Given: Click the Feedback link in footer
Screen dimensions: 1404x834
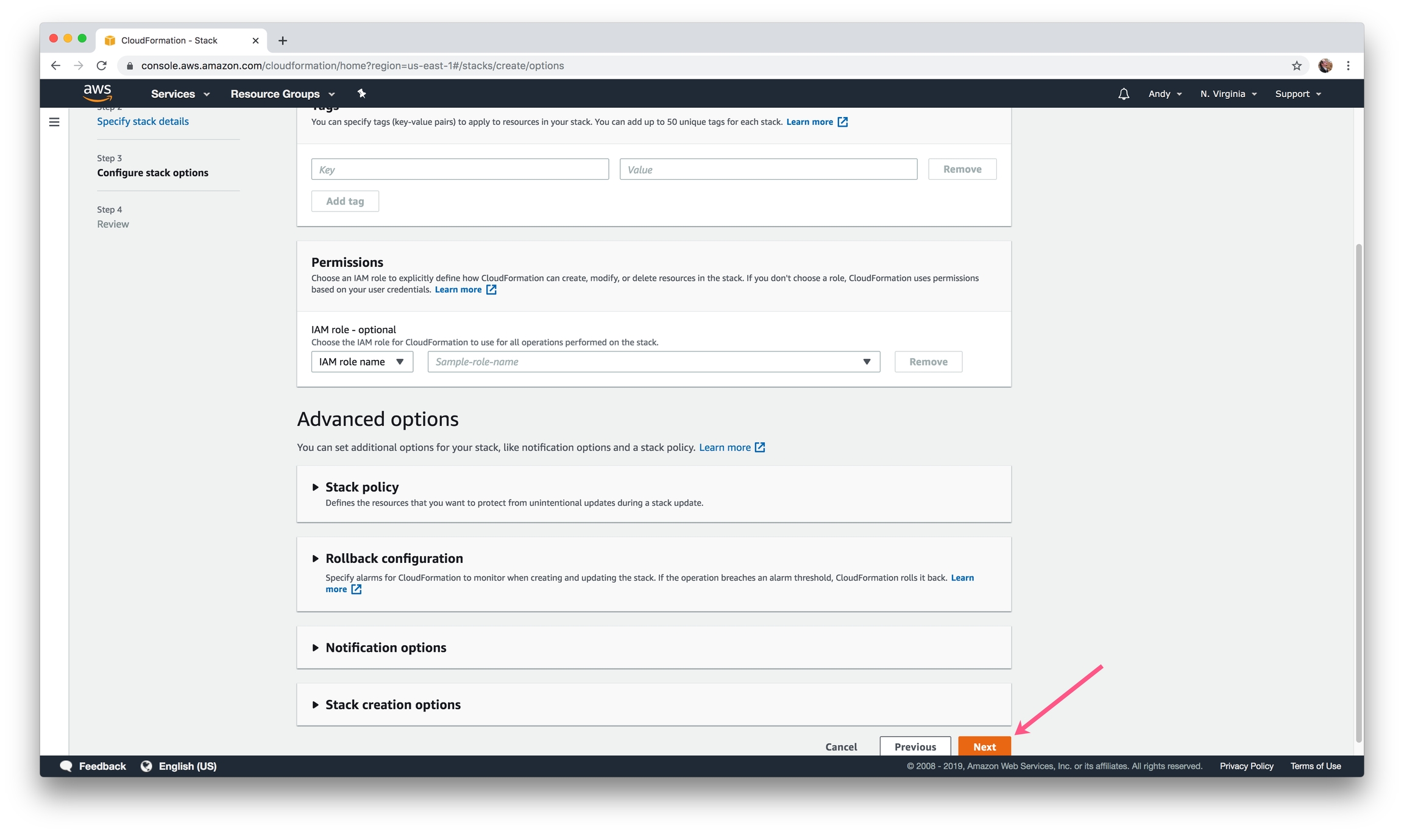Looking at the screenshot, I should [x=102, y=766].
